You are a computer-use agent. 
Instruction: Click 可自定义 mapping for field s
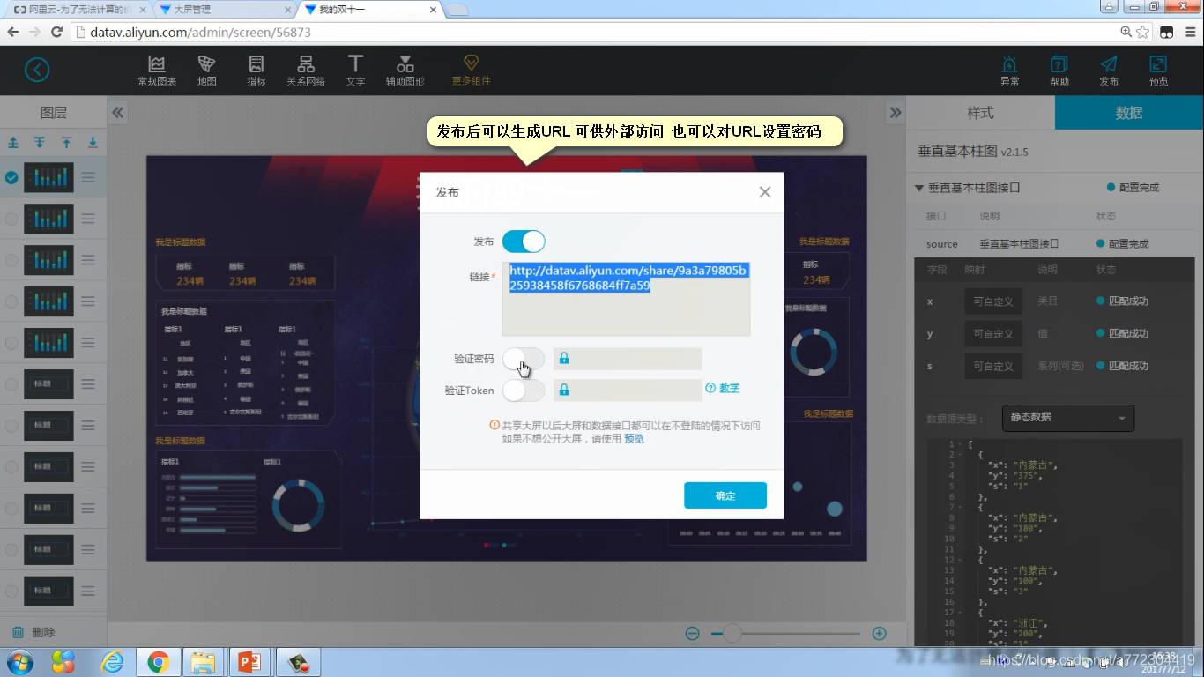click(x=993, y=366)
